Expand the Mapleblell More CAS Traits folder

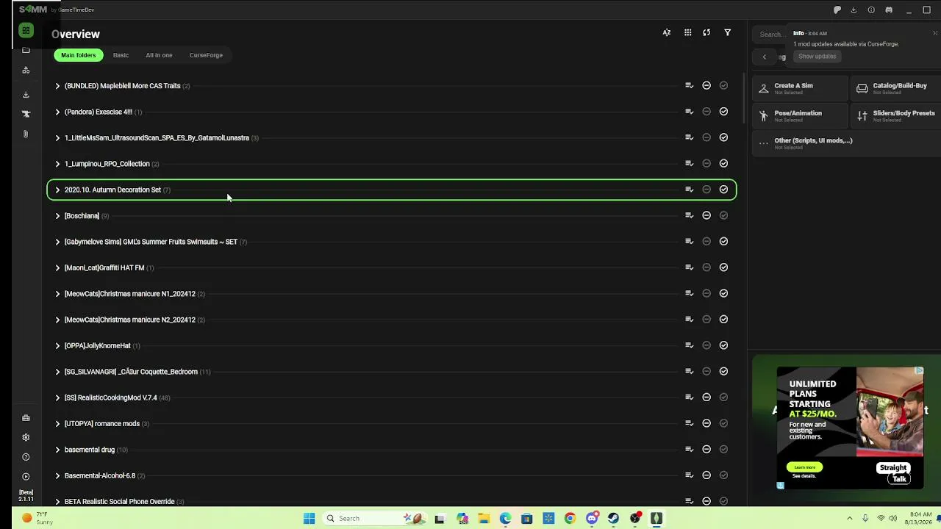57,86
